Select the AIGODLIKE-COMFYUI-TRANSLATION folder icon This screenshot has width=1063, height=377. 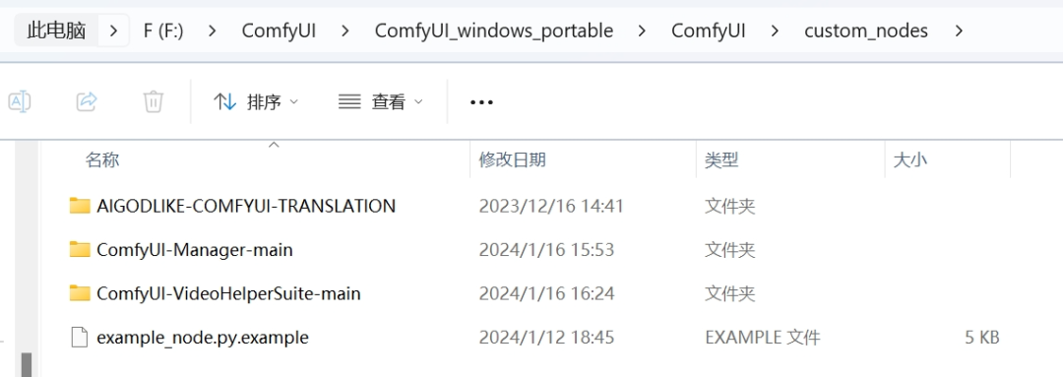click(80, 206)
